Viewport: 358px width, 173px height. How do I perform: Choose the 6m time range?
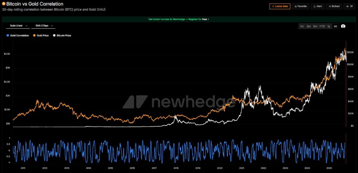(315, 26)
